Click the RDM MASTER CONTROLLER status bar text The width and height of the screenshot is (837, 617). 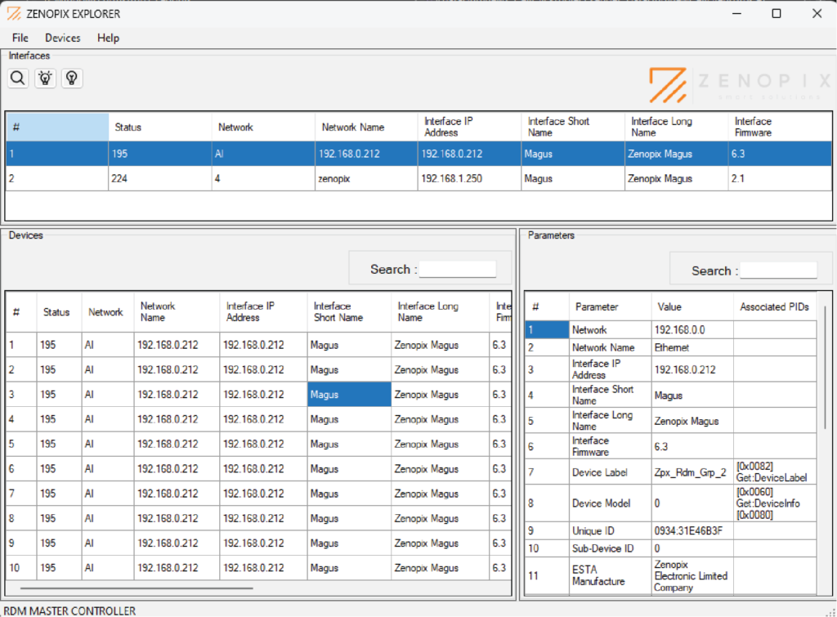(71, 610)
